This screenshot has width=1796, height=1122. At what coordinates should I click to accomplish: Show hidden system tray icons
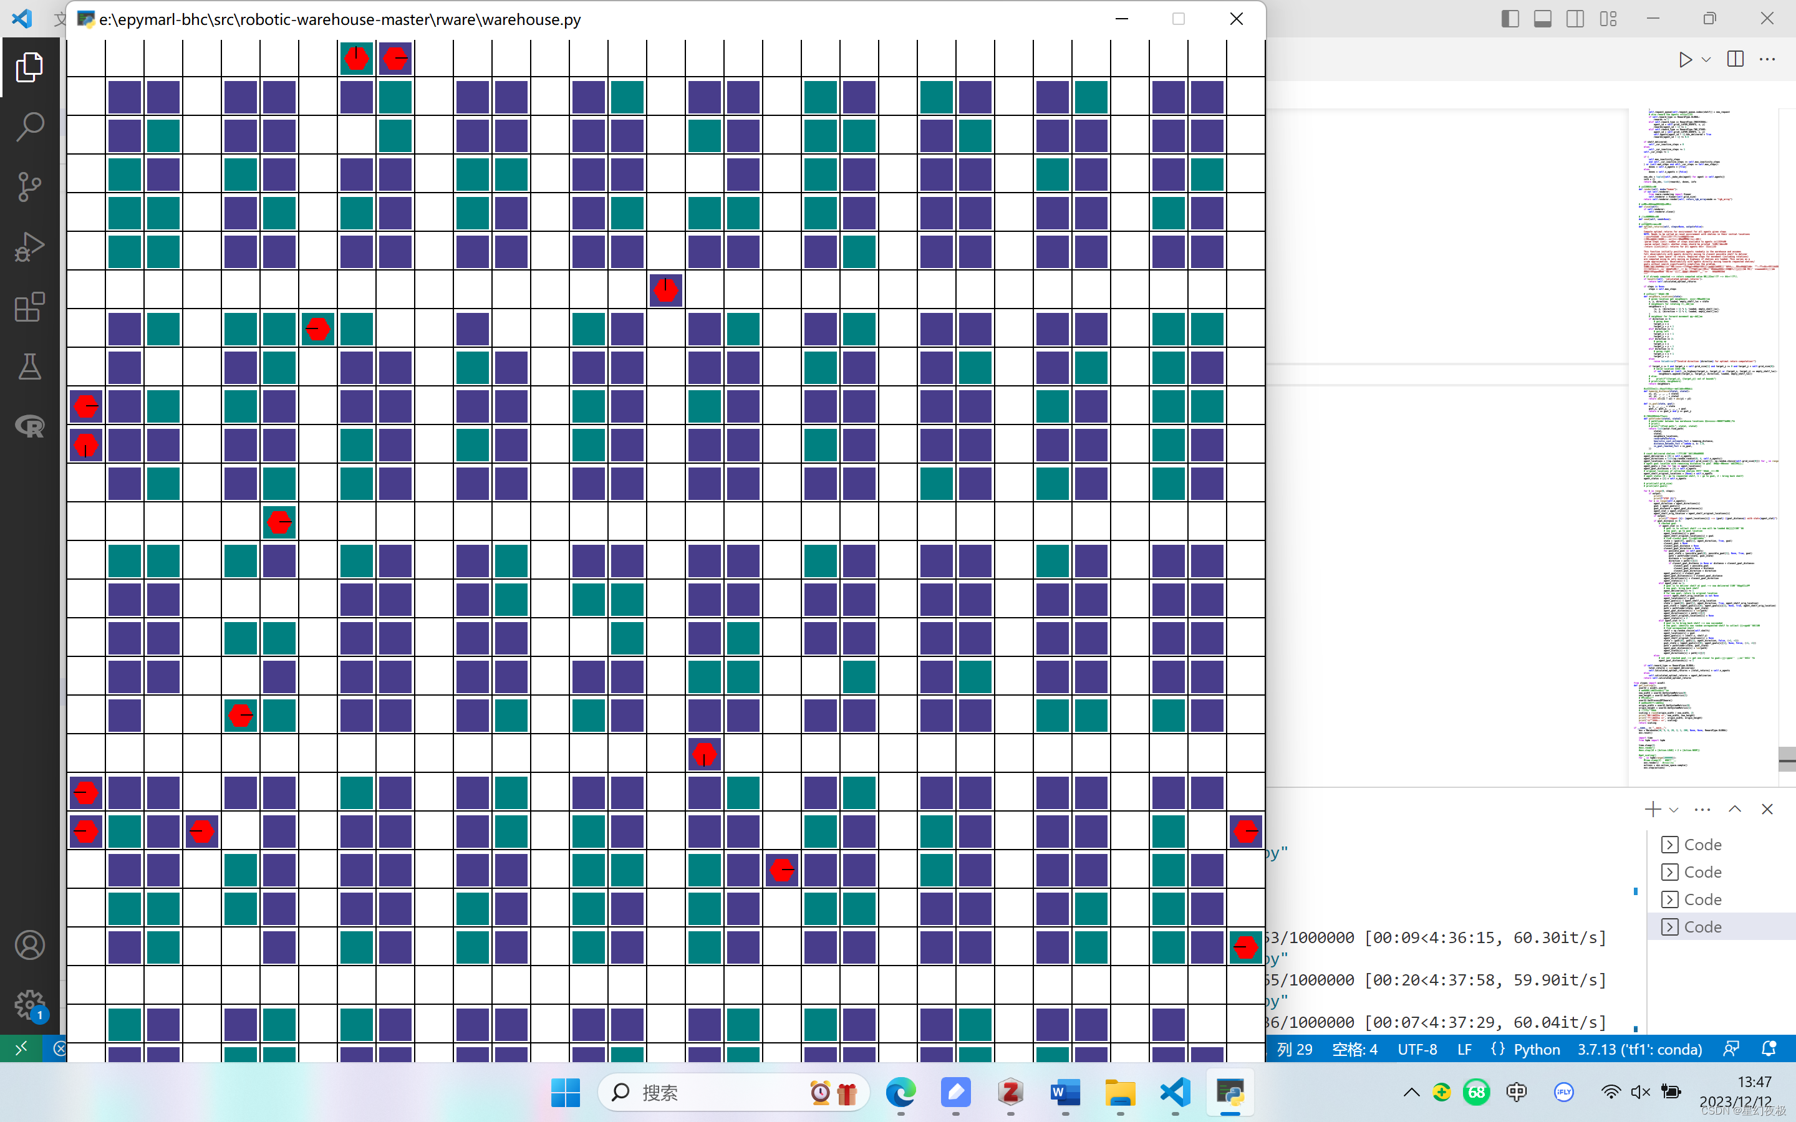point(1411,1092)
